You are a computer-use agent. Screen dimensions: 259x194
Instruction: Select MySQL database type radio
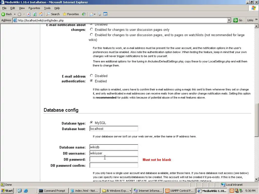[91, 123]
